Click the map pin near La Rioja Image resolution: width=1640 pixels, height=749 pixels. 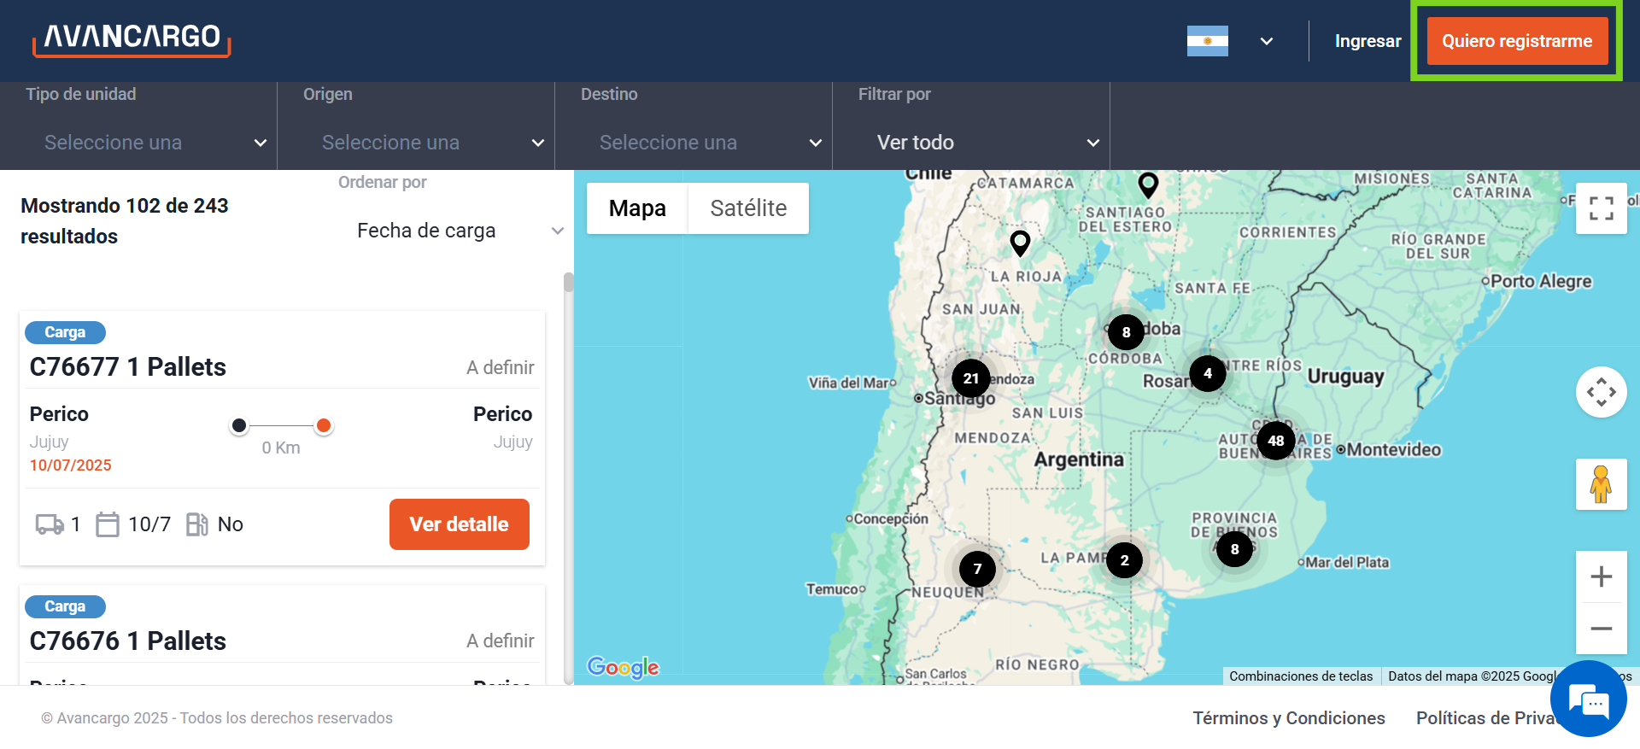tap(1020, 243)
